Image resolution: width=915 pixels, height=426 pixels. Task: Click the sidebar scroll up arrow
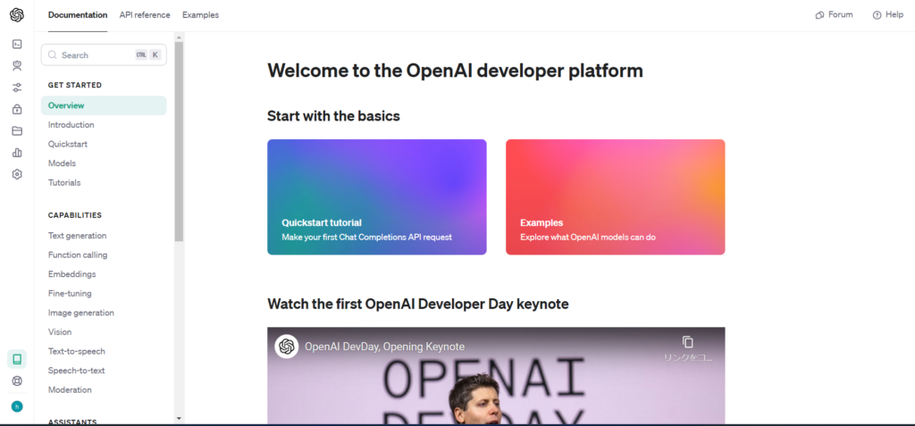179,38
